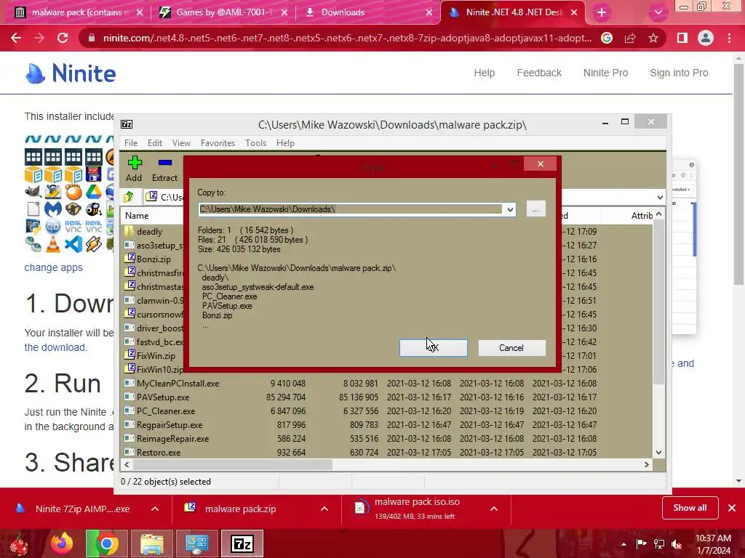Open the Chrome three-dot menu
The image size is (745, 558).
(729, 38)
